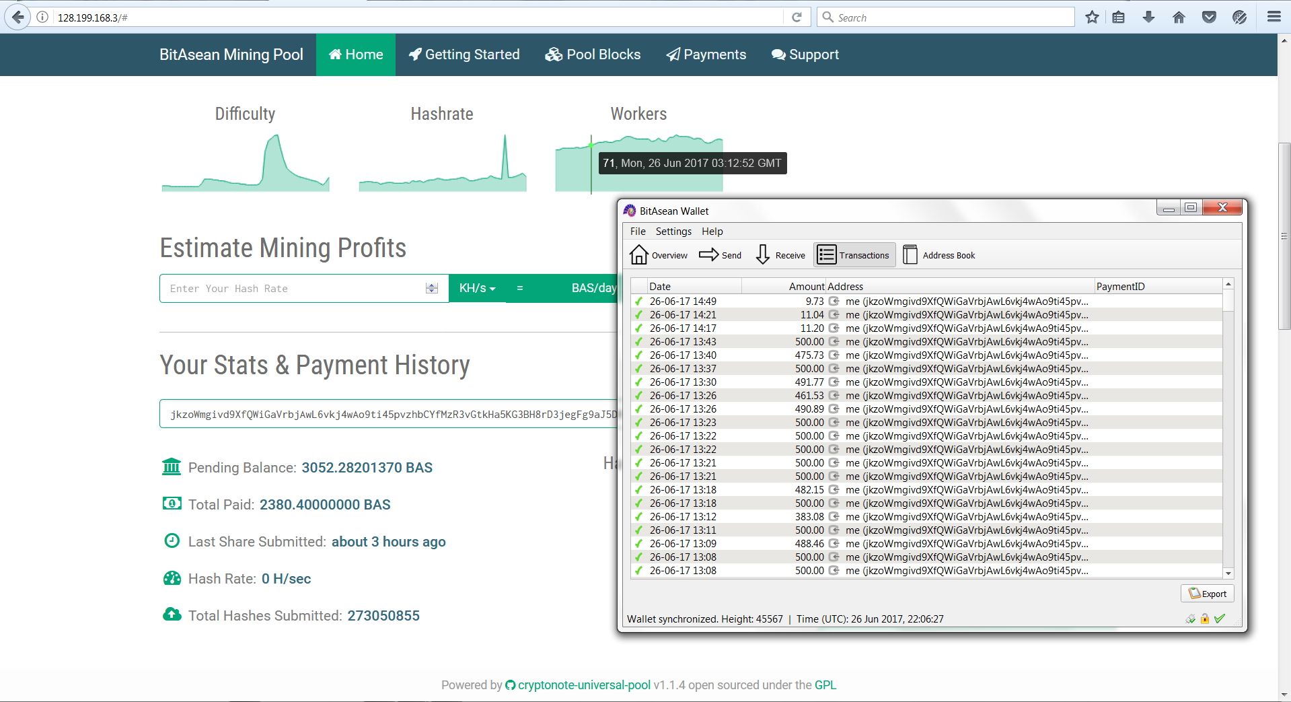Open the KH/s unit dropdown

point(477,288)
